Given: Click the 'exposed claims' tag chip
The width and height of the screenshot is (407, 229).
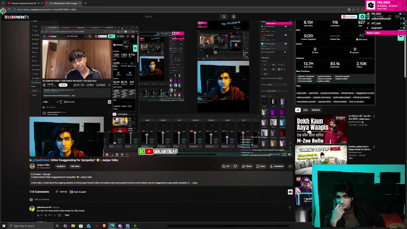Looking at the screenshot, I should (x=324, y=102).
